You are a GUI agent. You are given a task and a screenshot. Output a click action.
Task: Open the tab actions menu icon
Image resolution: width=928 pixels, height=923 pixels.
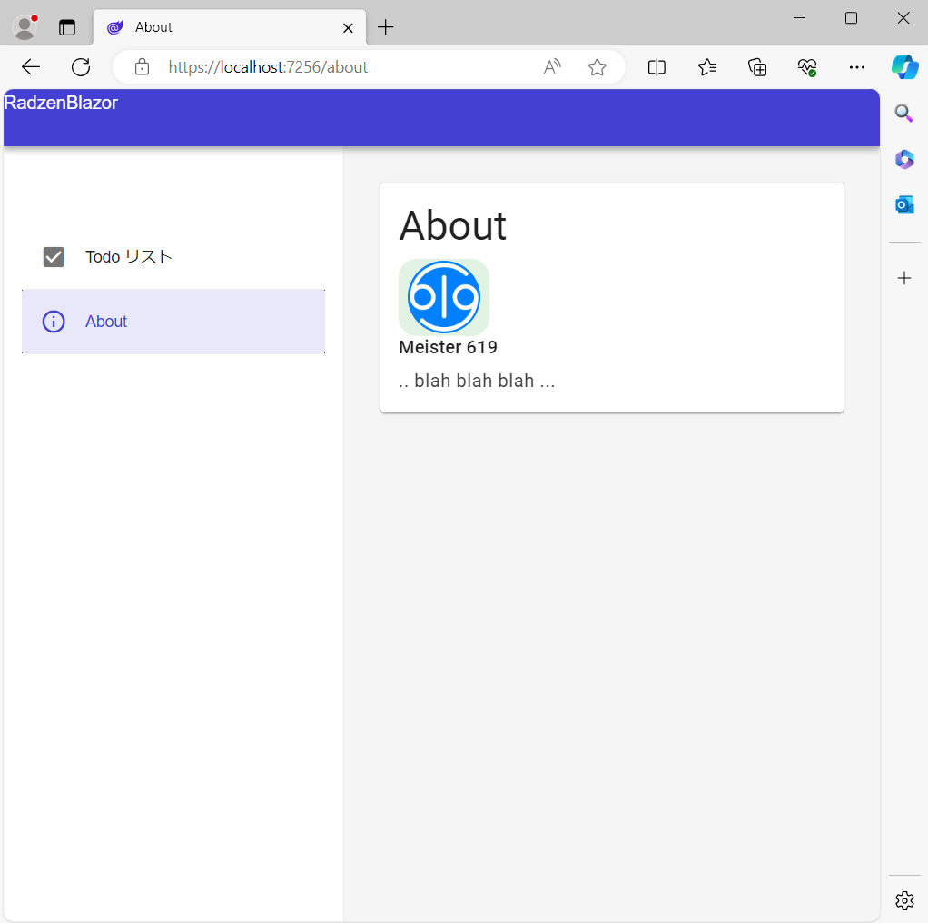pyautogui.click(x=67, y=26)
